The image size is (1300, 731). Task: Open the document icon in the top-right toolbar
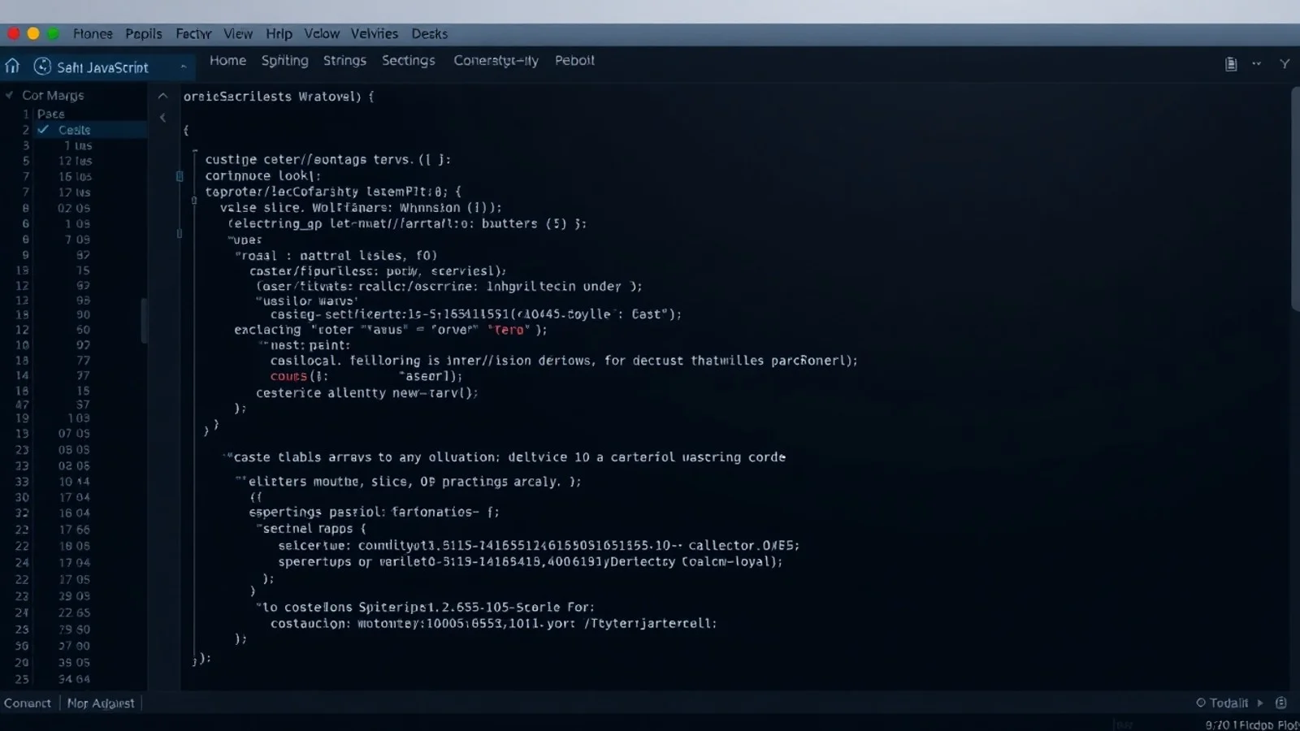(1231, 64)
